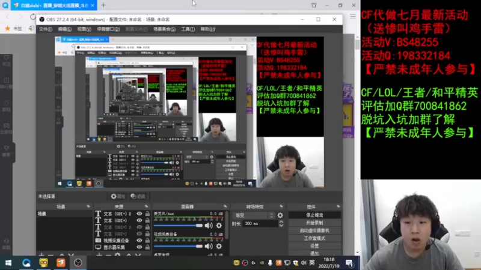Adjust the 视频采集设备 volume slider
The height and width of the screenshot is (270, 481).
178,246
